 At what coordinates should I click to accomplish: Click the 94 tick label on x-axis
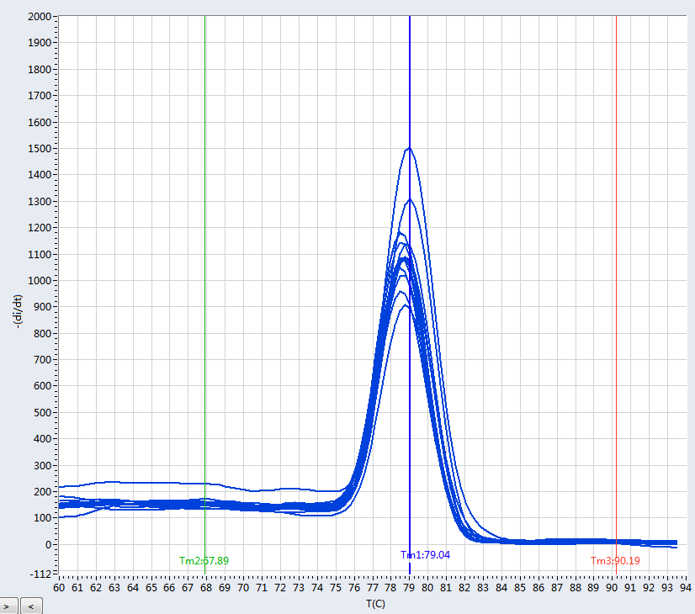click(x=686, y=587)
